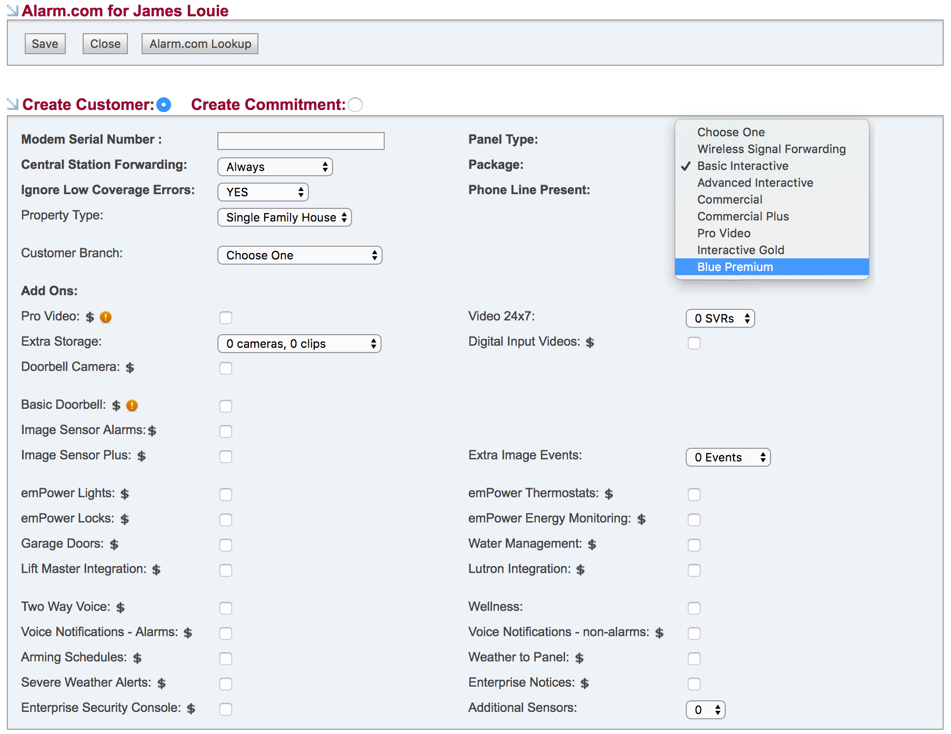The width and height of the screenshot is (951, 734).
Task: Click the Two Way Voice dollar icon
Action: coord(121,608)
